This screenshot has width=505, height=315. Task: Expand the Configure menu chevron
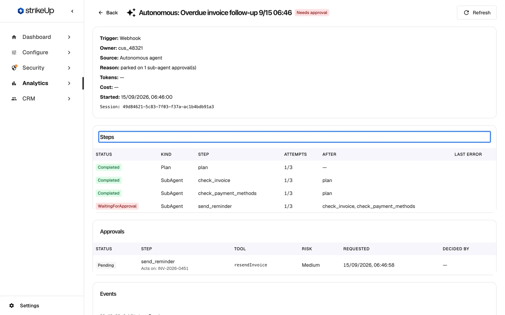69,52
